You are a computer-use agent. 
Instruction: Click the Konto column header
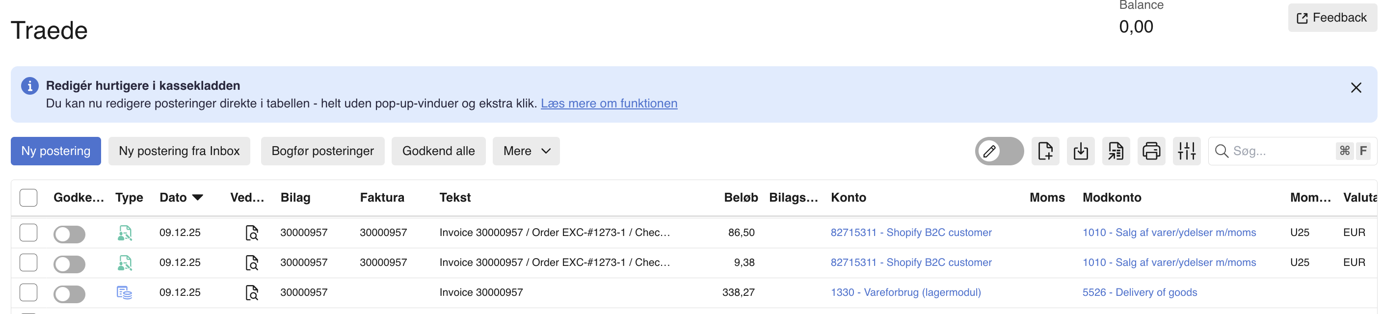(848, 198)
